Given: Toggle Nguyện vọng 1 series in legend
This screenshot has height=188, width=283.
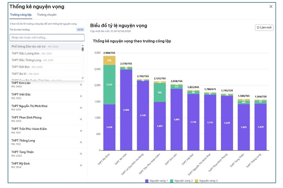Looking at the screenshot, I should [157, 181].
